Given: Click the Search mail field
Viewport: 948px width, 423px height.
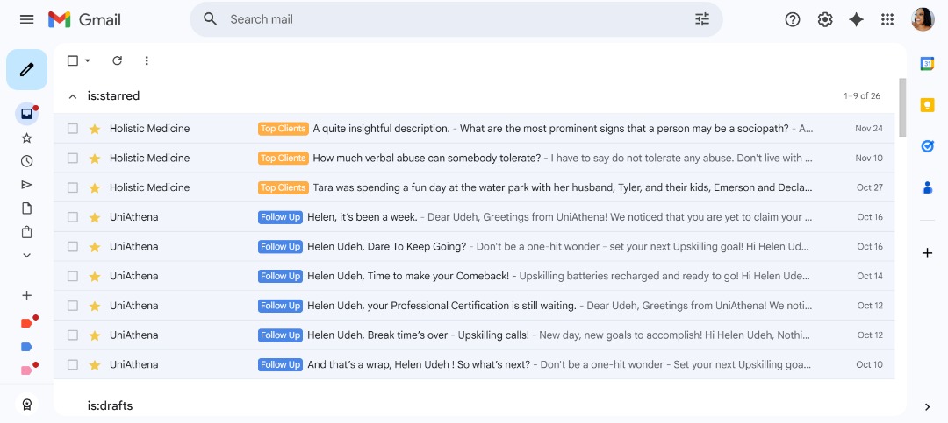Looking at the screenshot, I should tap(456, 19).
